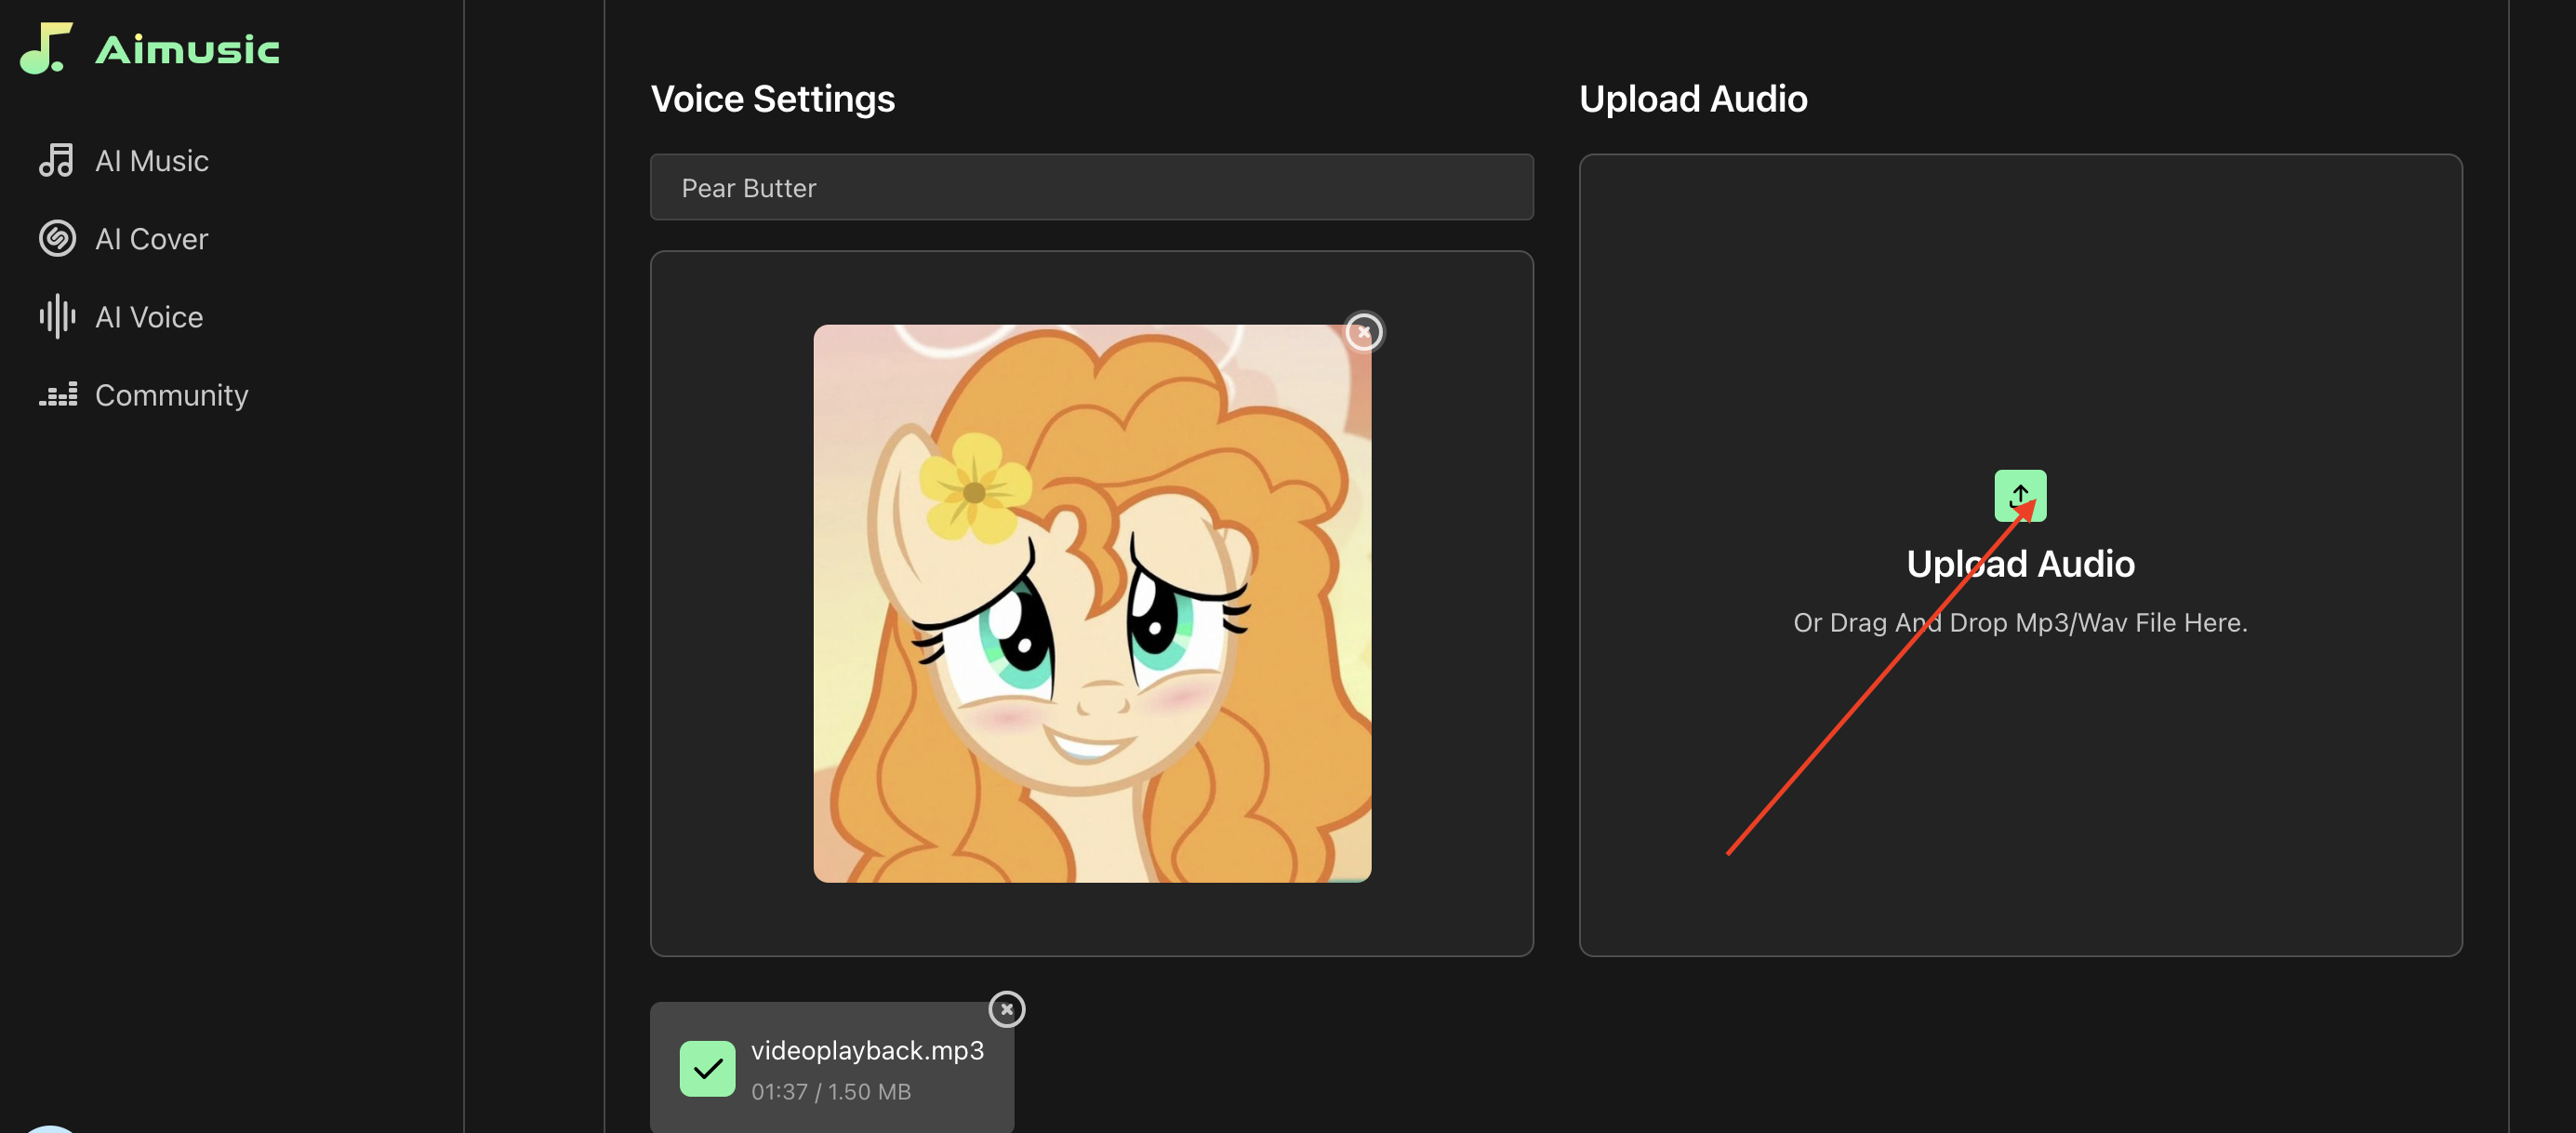2576x1133 pixels.
Task: Open AI Music in the sidebar
Action: (x=123, y=161)
